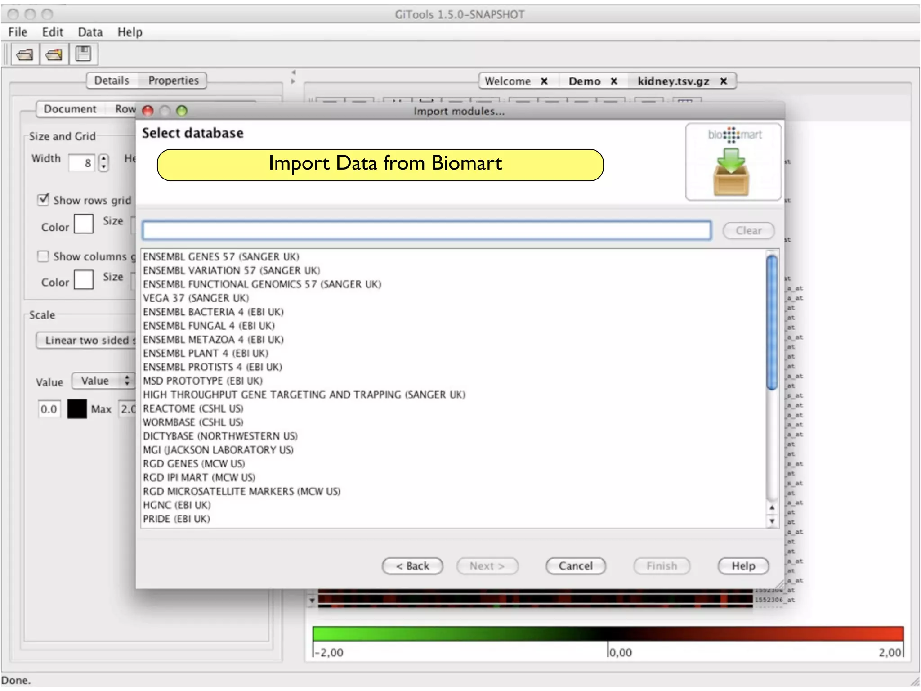The height and width of the screenshot is (691, 921).
Task: Click the left collapse arrow on the panel splitter
Action: (293, 72)
